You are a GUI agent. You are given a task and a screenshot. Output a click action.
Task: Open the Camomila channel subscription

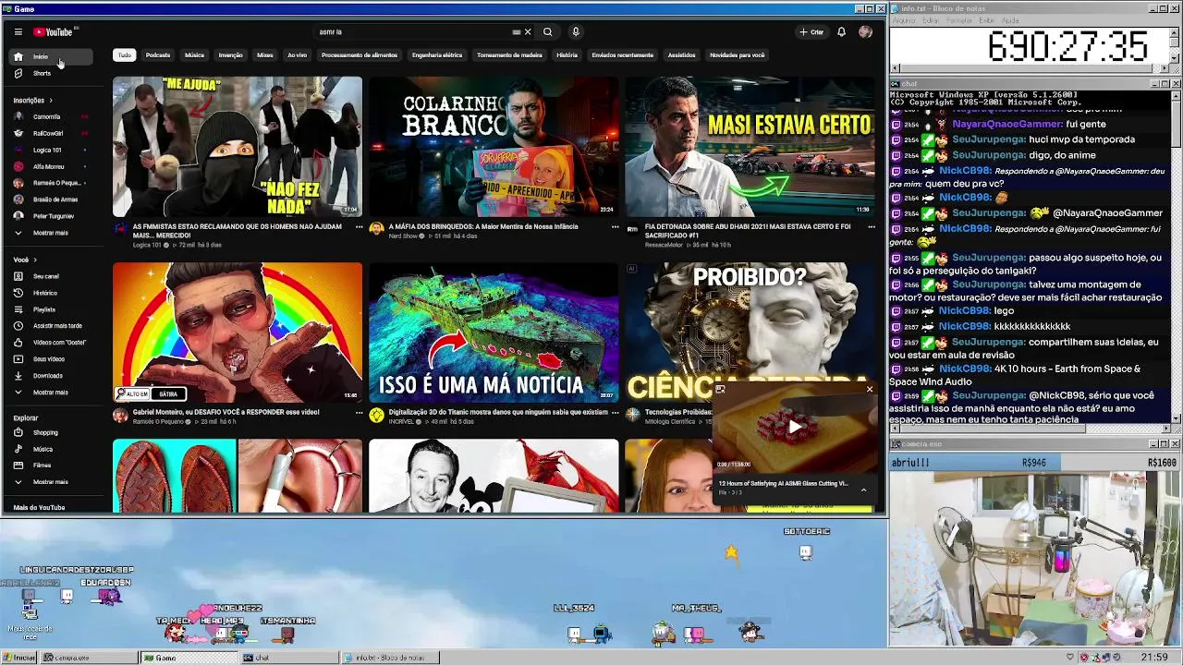(51, 117)
